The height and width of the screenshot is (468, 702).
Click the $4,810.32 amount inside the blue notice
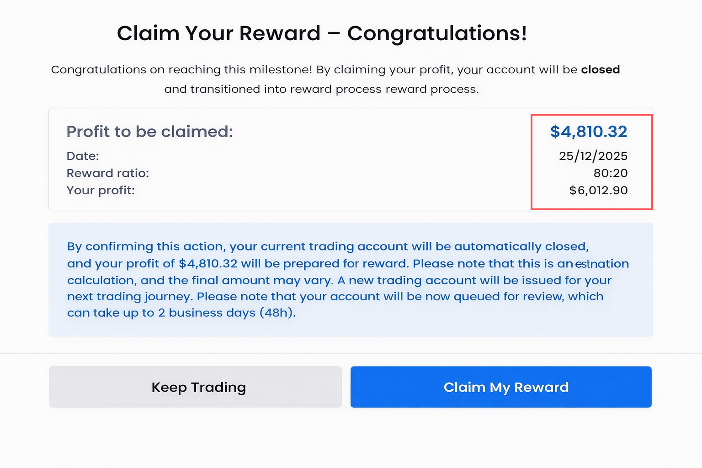tap(208, 264)
